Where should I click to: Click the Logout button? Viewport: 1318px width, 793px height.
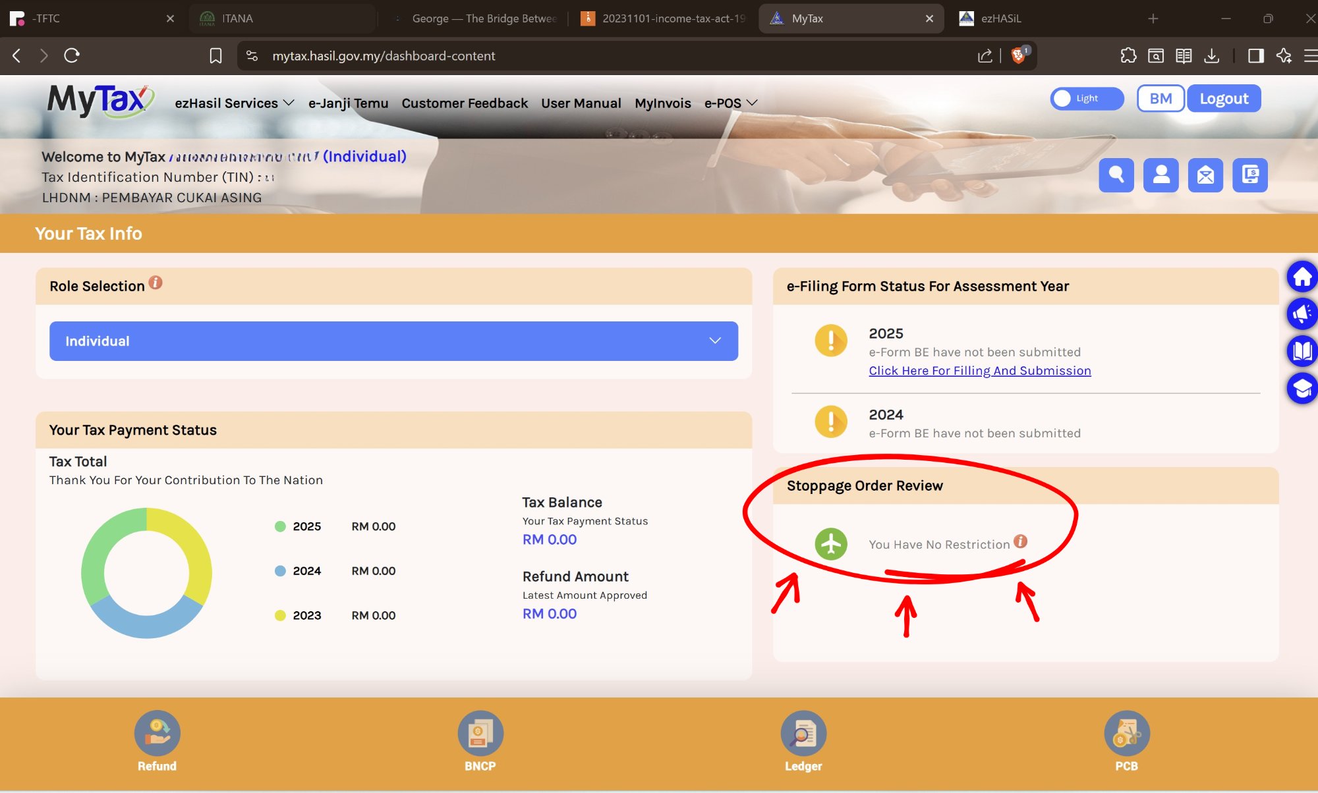tap(1223, 99)
